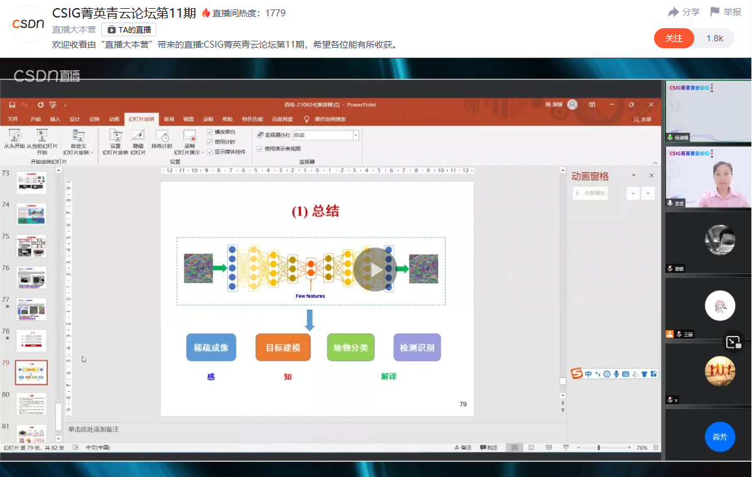Disable 使用演示者视图 checkbox
The width and height of the screenshot is (752, 477).
tap(260, 149)
